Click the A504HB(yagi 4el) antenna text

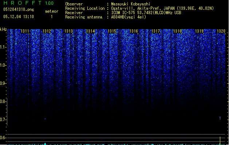[x=129, y=17]
